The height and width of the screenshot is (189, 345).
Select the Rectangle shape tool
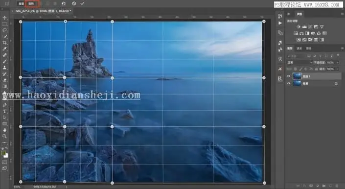[4, 124]
